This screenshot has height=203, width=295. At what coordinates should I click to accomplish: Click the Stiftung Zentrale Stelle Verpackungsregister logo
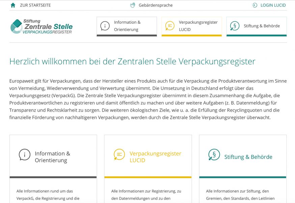click(42, 26)
